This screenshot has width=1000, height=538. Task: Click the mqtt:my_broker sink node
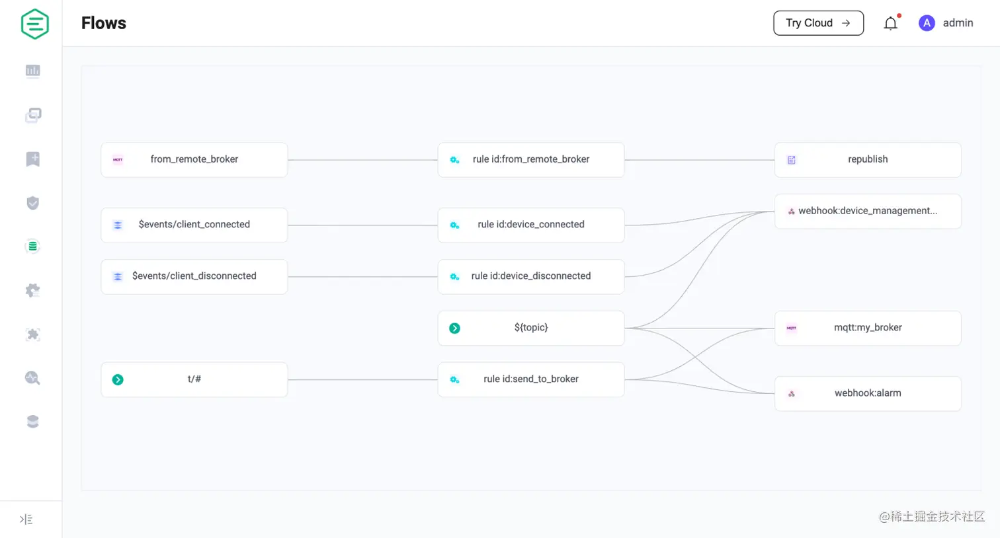[x=867, y=328]
